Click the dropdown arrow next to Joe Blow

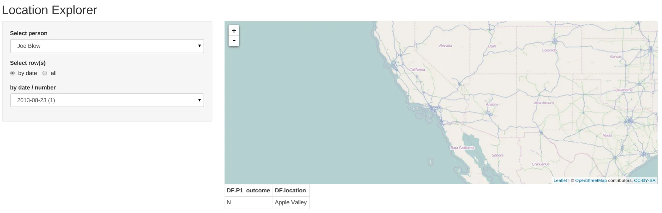(199, 46)
